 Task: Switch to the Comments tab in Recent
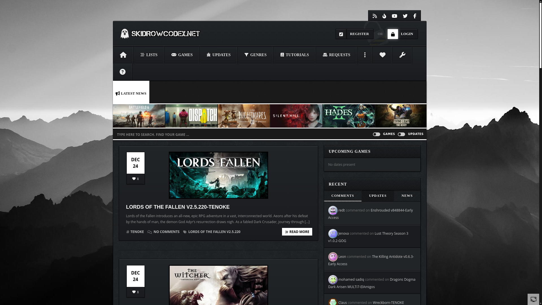(343, 196)
